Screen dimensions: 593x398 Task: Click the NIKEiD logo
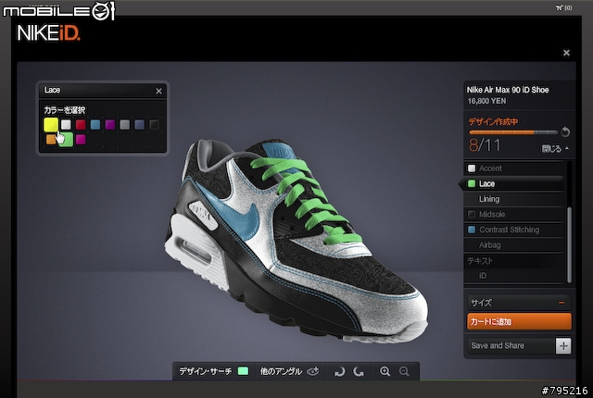pyautogui.click(x=48, y=32)
